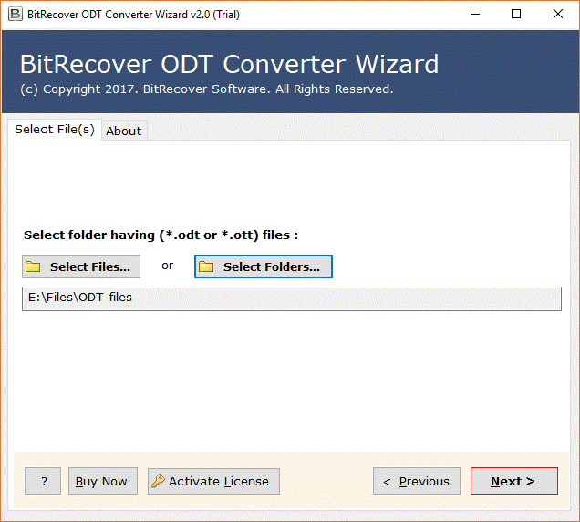Viewport: 580px width, 522px height.
Task: Click the E:\Files\ODT files path field
Action: [x=291, y=298]
